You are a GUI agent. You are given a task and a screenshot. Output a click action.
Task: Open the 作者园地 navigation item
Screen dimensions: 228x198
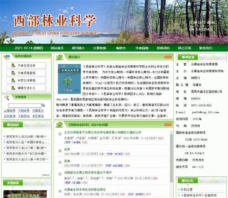coord(142,48)
